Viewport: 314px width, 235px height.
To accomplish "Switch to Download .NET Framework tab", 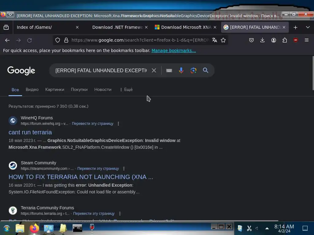I will (x=118, y=27).
